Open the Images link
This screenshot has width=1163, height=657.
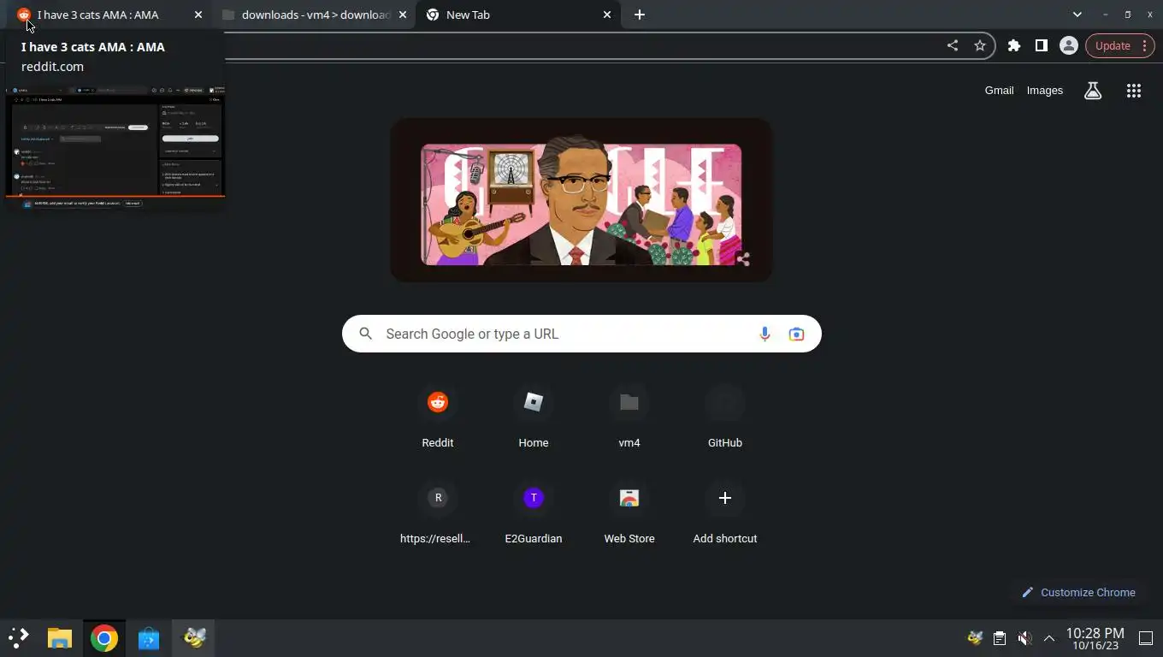point(1045,91)
